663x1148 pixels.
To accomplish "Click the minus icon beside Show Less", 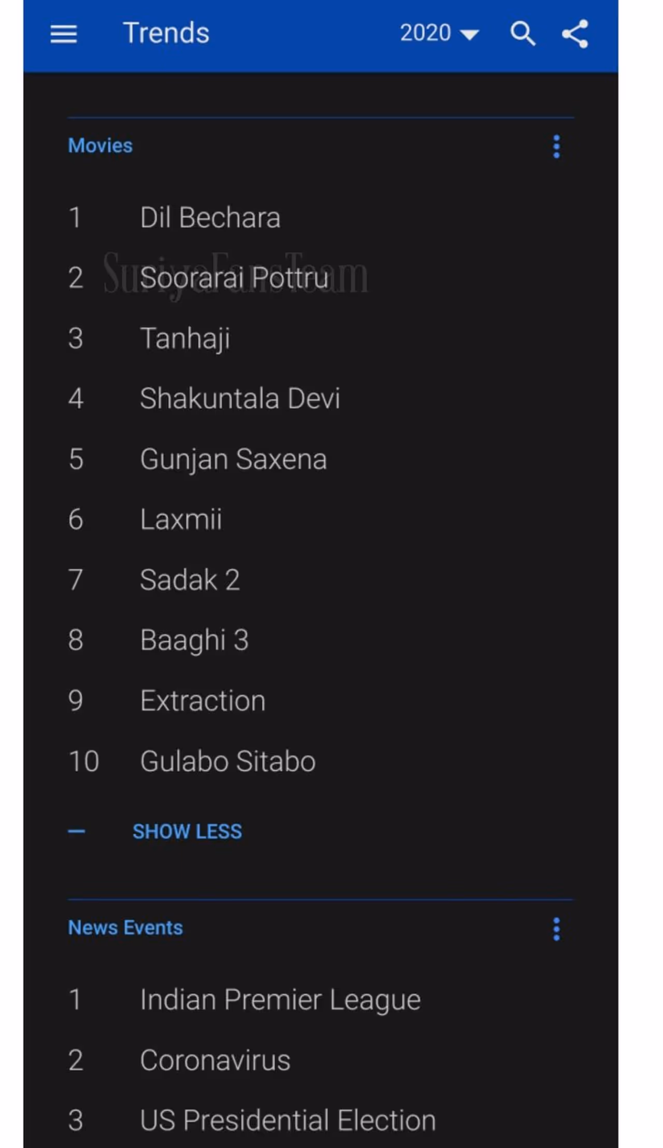I will [x=76, y=831].
